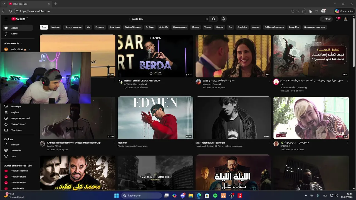Open the XAbdou Freestyle video title
This screenshot has width=356, height=200.
(74, 142)
